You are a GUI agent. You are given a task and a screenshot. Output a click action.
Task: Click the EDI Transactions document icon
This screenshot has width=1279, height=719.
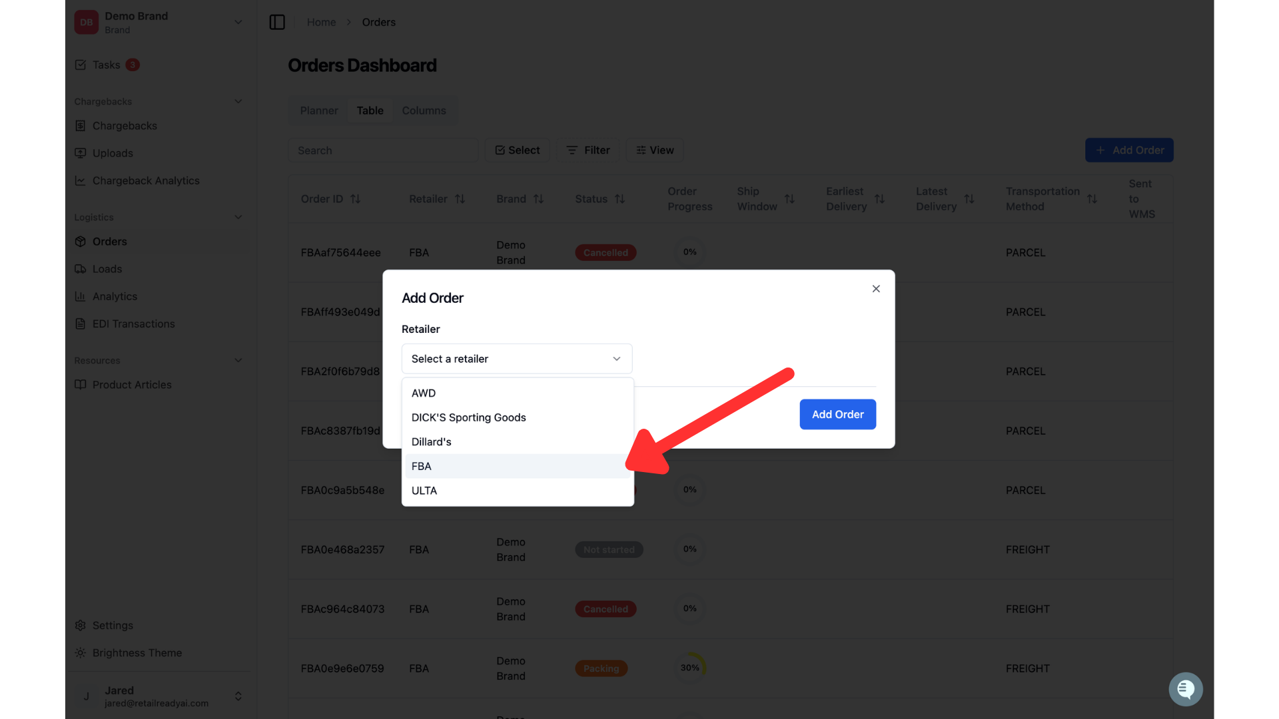(x=81, y=324)
